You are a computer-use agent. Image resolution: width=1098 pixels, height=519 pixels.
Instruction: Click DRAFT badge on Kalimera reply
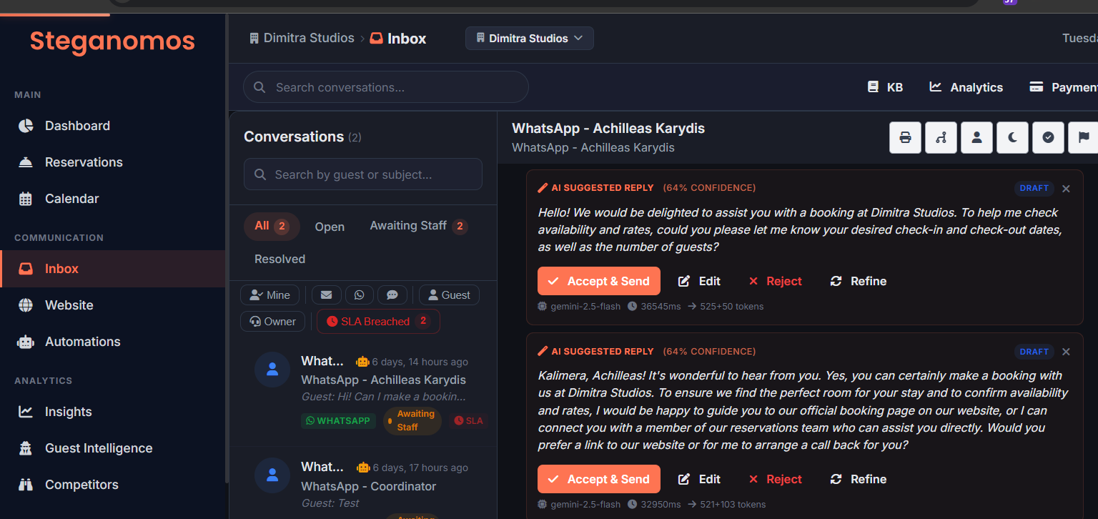click(x=1034, y=352)
